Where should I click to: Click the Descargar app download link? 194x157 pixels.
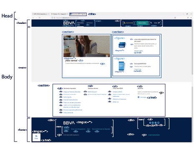click(142, 97)
